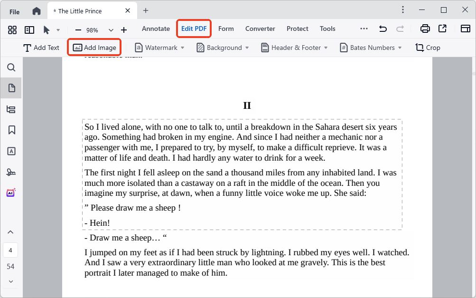476x298 pixels.
Task: Open the AI assistant sidebar icon
Action: click(x=11, y=193)
